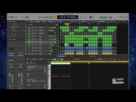Open the Tracks area Functions menu
The image size is (136, 102).
(38, 22)
